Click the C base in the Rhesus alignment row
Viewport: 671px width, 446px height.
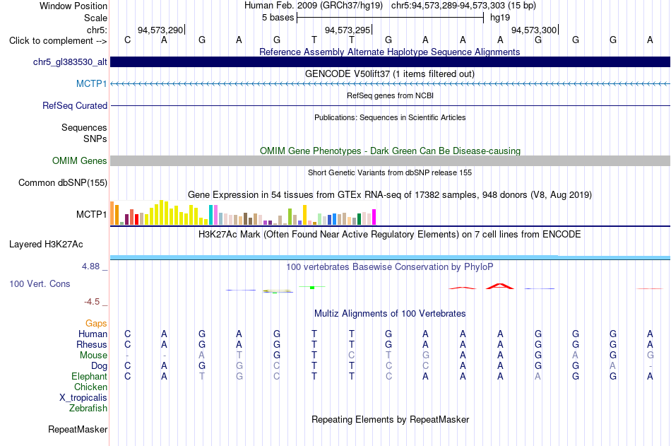(x=128, y=344)
